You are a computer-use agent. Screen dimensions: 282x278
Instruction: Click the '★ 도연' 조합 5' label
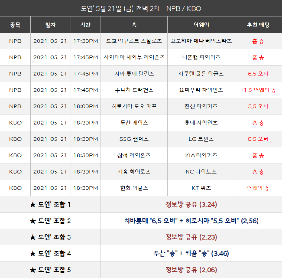(x=50, y=270)
